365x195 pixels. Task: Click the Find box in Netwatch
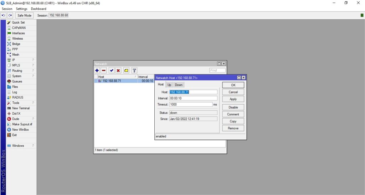(x=217, y=70)
